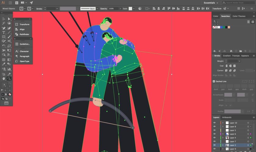This screenshot has width=256, height=152.
Task: Select the Scissors tool
Action: tap(9, 41)
